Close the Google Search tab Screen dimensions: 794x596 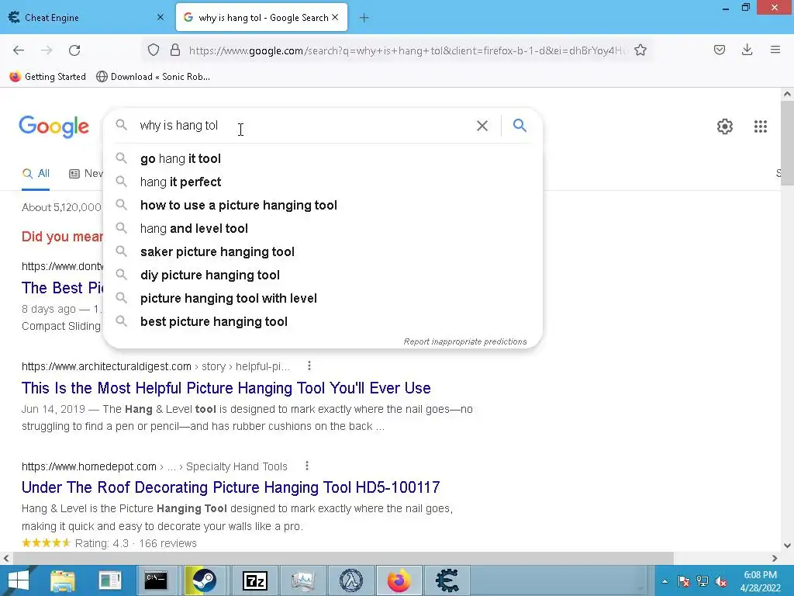point(335,18)
